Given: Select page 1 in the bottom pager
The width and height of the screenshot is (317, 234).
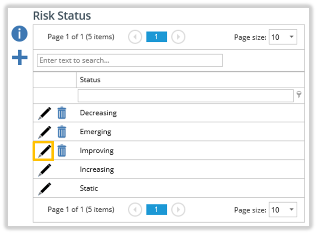Looking at the screenshot, I should click(x=157, y=209).
